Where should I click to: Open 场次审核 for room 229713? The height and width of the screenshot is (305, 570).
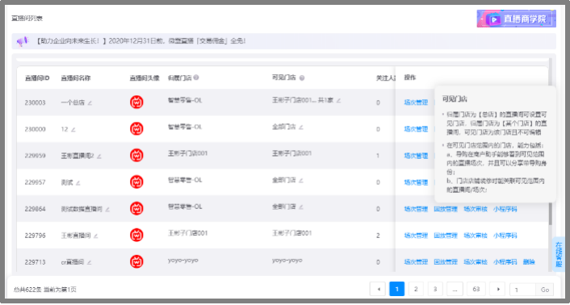(x=476, y=261)
